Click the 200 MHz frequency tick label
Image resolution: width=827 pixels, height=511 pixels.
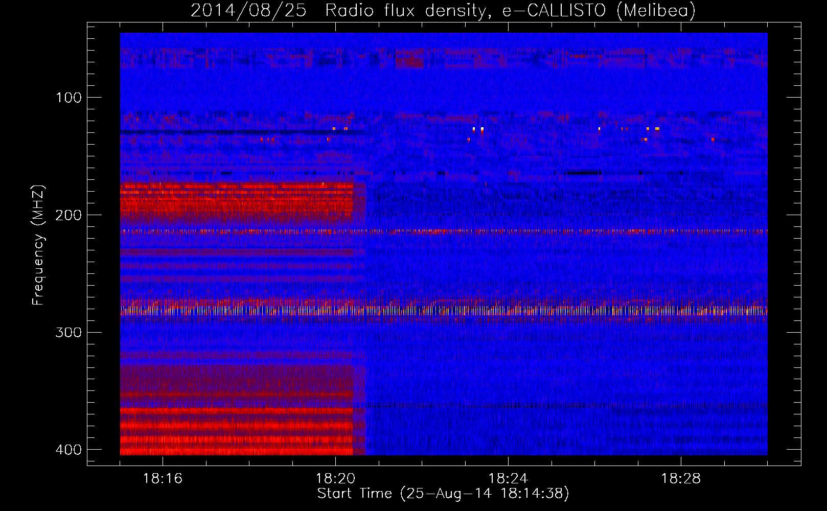pyautogui.click(x=68, y=215)
